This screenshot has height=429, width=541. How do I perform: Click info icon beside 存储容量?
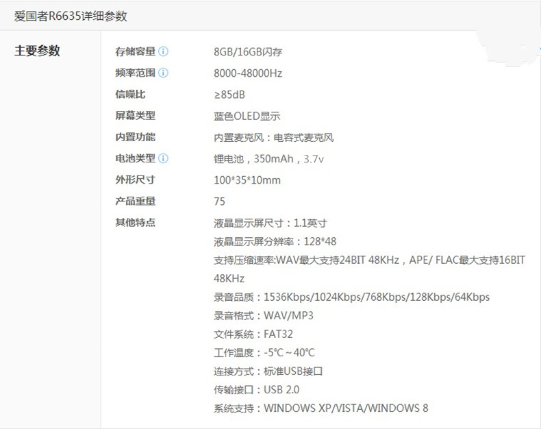pos(163,51)
